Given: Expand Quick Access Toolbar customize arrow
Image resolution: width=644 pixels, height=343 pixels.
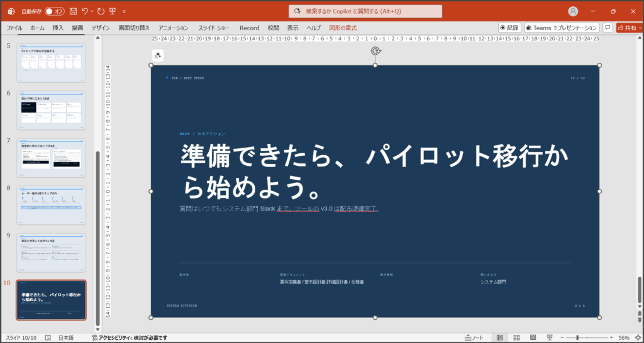Looking at the screenshot, I should tap(125, 12).
